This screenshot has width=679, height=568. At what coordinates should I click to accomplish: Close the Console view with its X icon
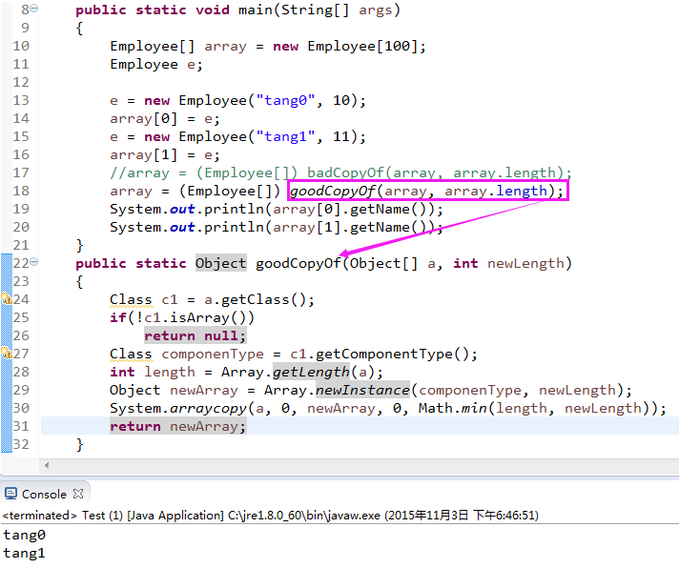point(78,494)
